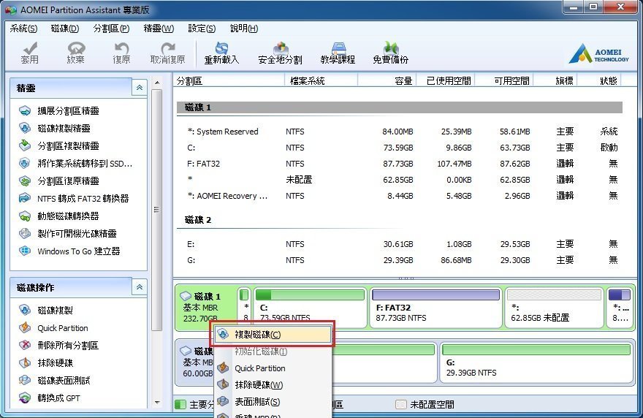Choose Wipe Hard Drive (抹除硬碟) in context menu
Image resolution: width=643 pixels, height=418 pixels.
click(273, 385)
